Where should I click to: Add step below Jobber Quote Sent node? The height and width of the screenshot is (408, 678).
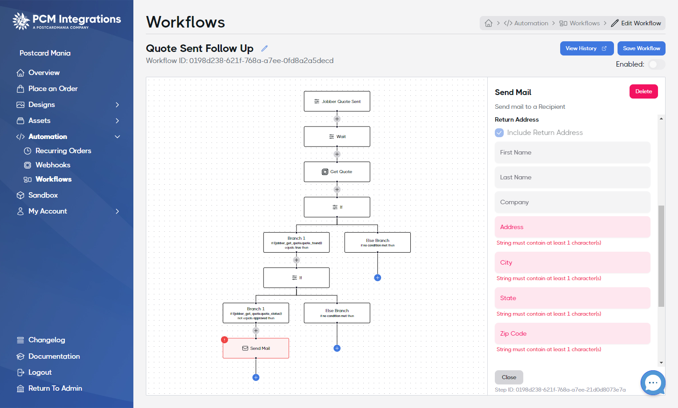tap(337, 119)
